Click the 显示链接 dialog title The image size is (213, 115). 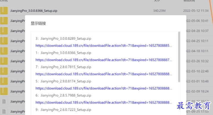point(38,23)
